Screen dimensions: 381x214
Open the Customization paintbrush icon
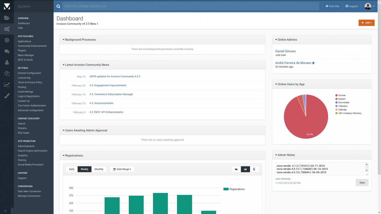coord(7,96)
